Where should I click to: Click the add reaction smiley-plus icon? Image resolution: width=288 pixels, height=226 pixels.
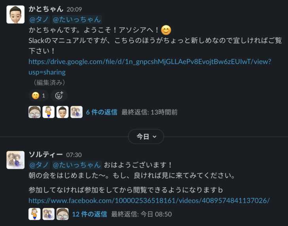pos(59,95)
